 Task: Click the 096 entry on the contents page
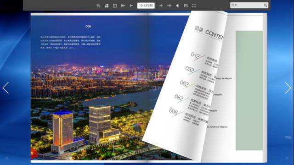tap(174, 111)
